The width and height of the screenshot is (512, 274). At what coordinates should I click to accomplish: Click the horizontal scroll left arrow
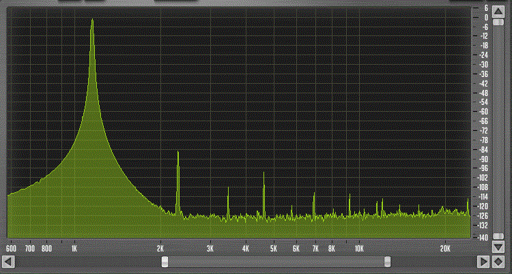point(8,262)
